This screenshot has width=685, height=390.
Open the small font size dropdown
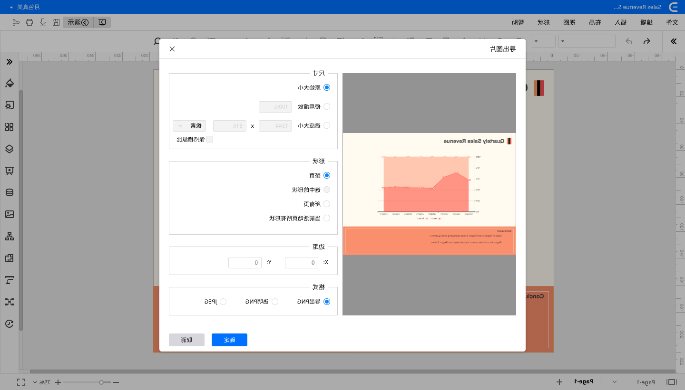click(x=543, y=41)
